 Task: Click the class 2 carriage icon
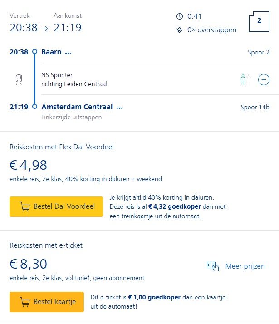pyautogui.click(x=259, y=21)
